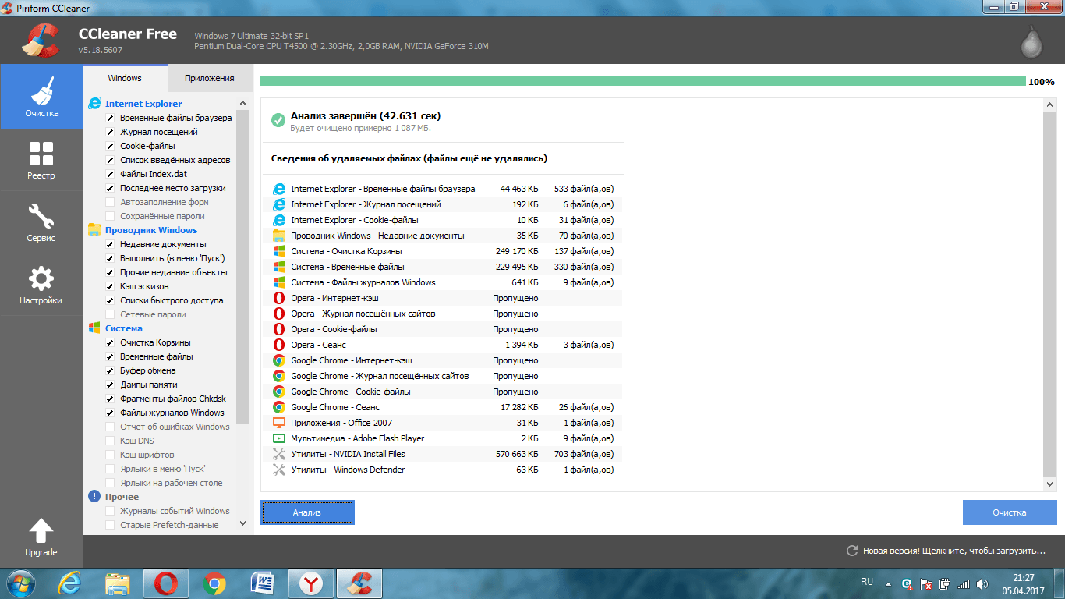This screenshot has width=1065, height=599.
Task: Click the Анализ button
Action: [x=307, y=512]
